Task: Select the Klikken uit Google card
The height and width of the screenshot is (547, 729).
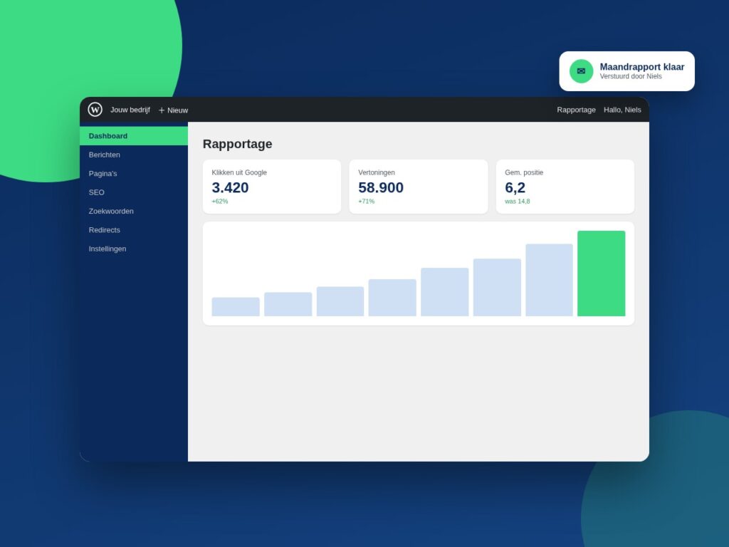Action: click(x=272, y=187)
